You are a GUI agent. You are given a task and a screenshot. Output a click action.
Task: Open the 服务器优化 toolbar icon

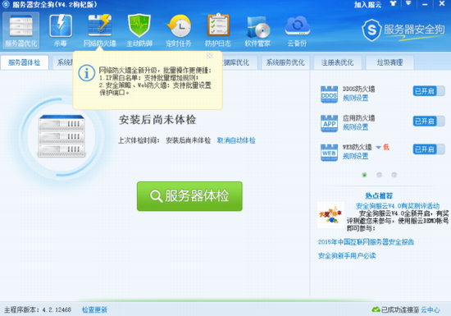(x=21, y=30)
